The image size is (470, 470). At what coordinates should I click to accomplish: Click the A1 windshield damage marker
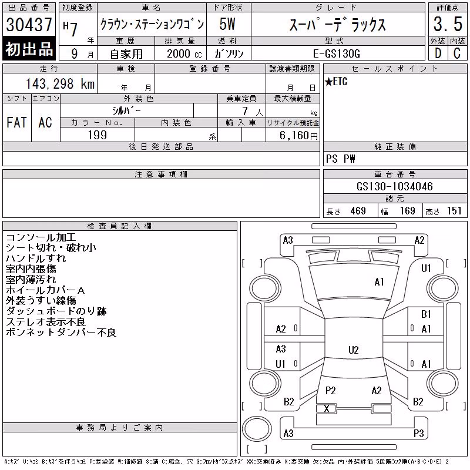379,282
